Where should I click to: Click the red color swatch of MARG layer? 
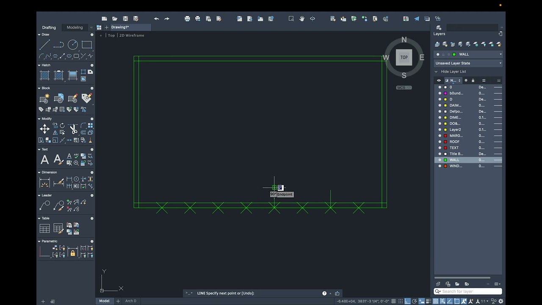[x=445, y=136]
